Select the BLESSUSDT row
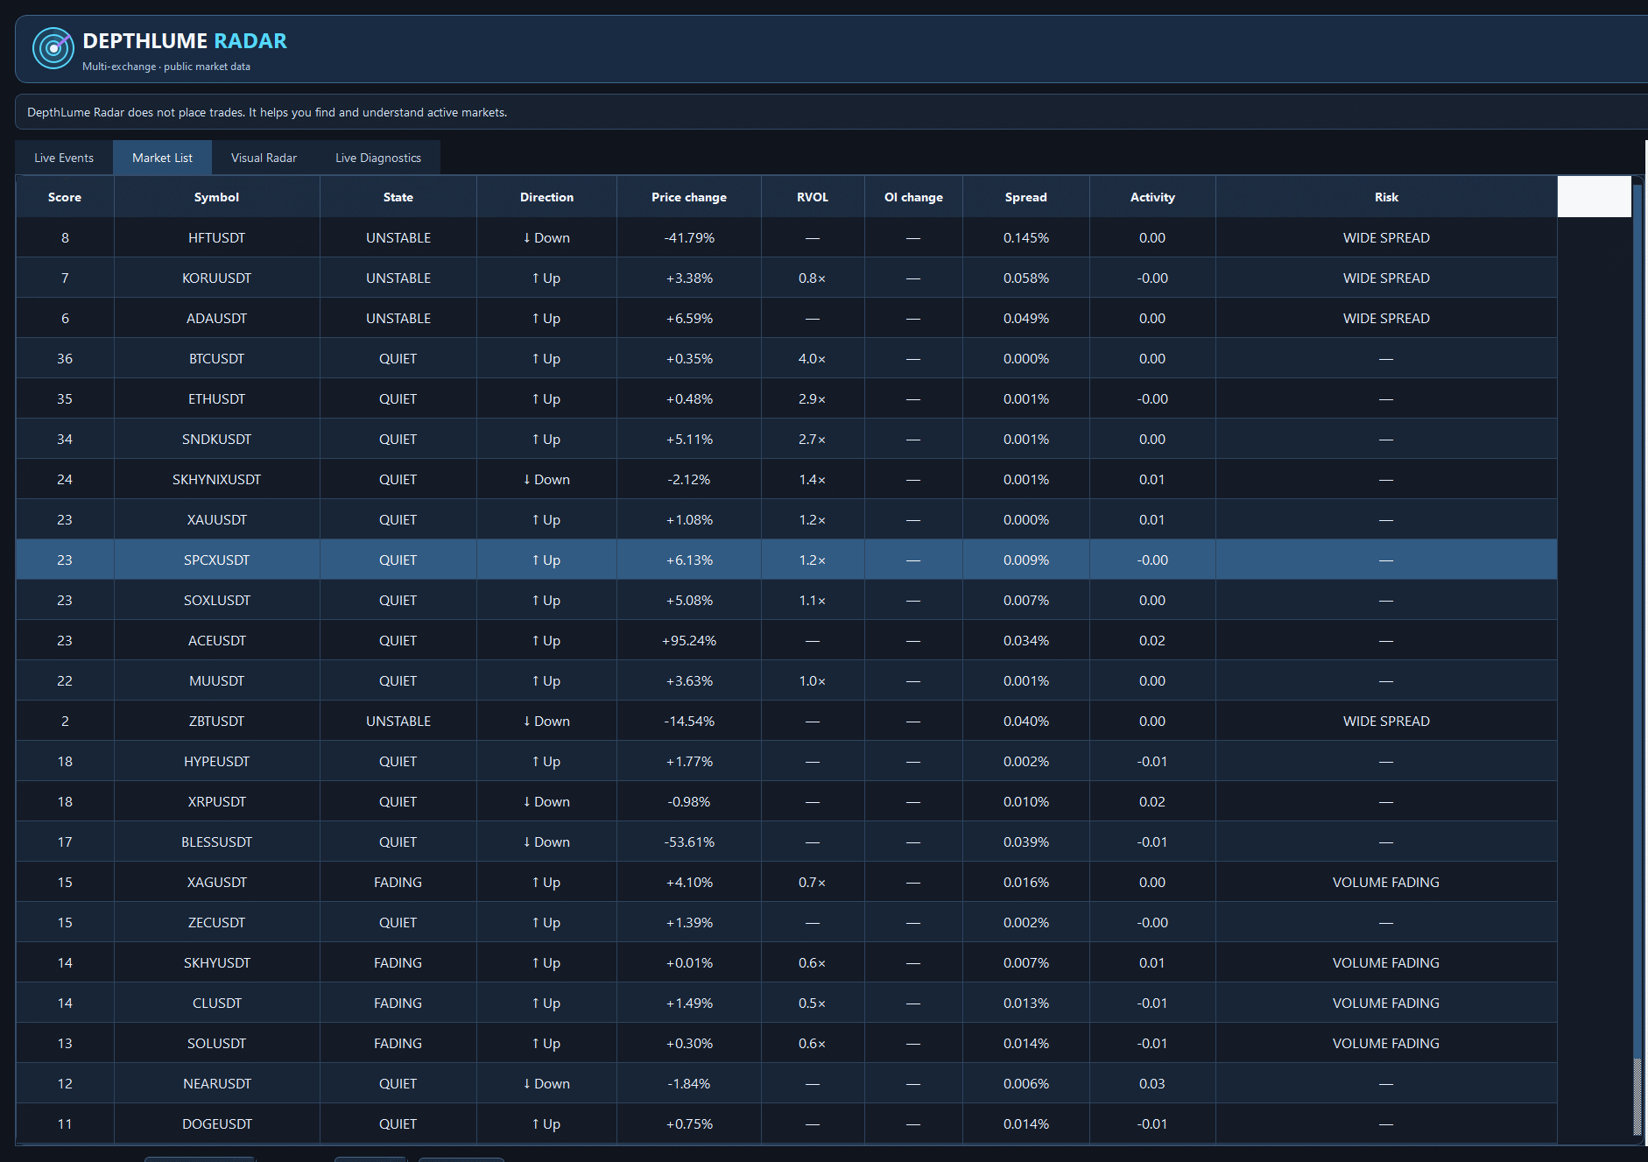1648x1162 pixels. click(786, 842)
